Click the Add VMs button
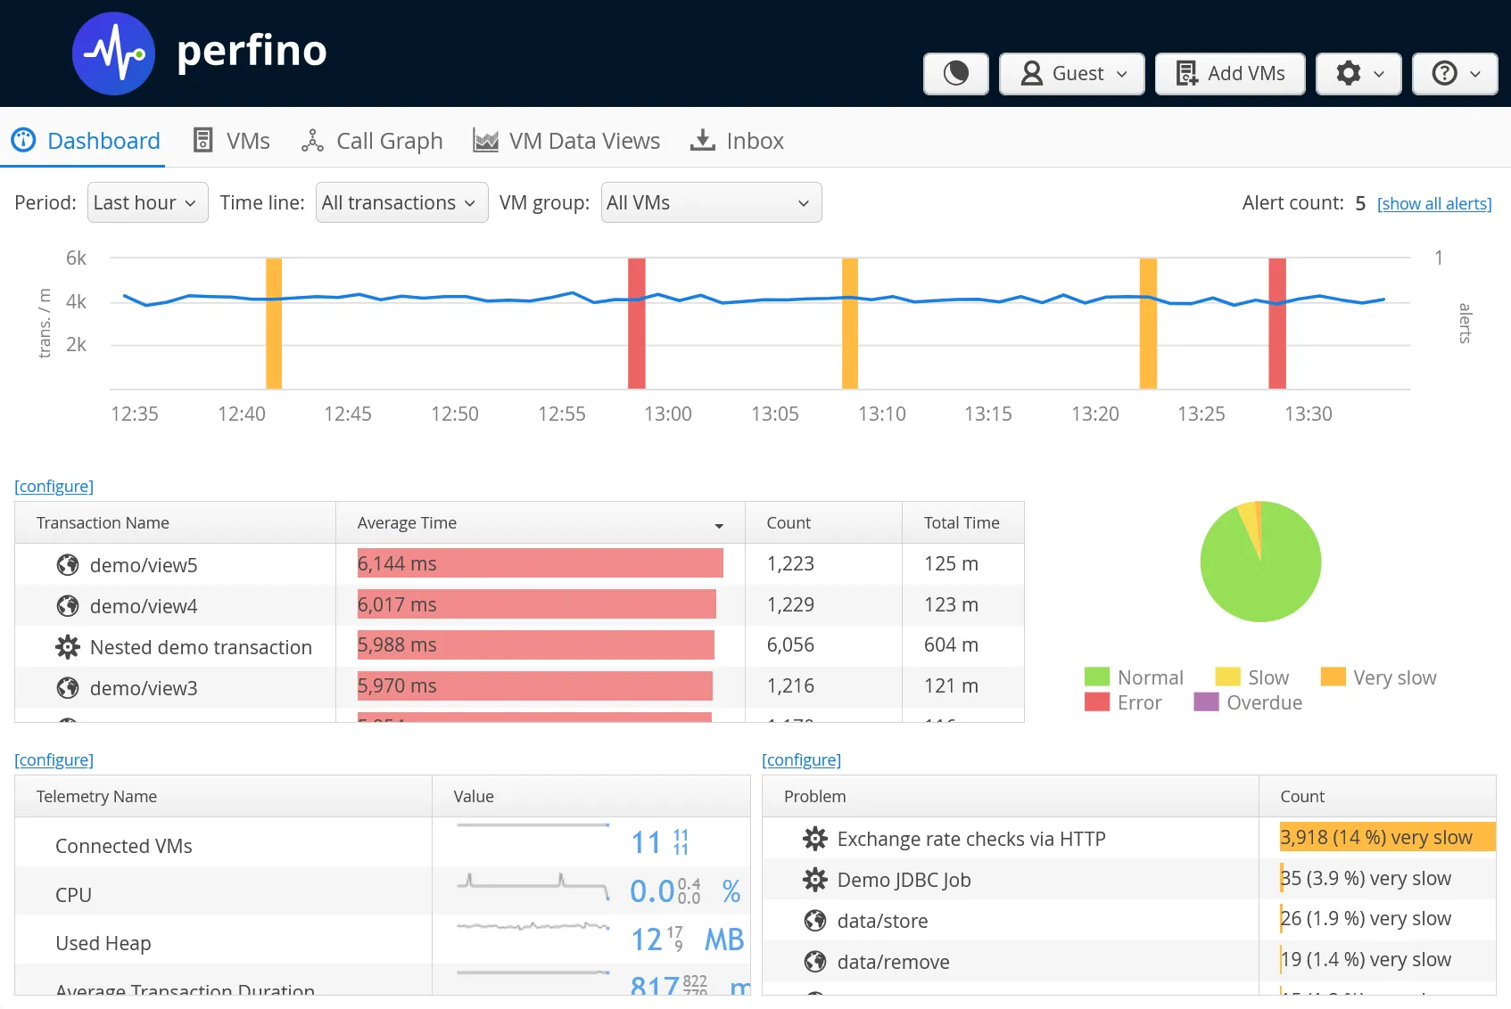1511x1009 pixels. coord(1229,73)
